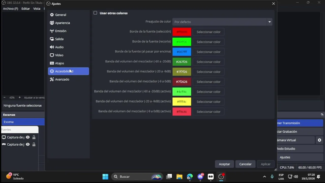Click the Cámara Virtual button
This screenshot has height=183, width=325.
296,140
